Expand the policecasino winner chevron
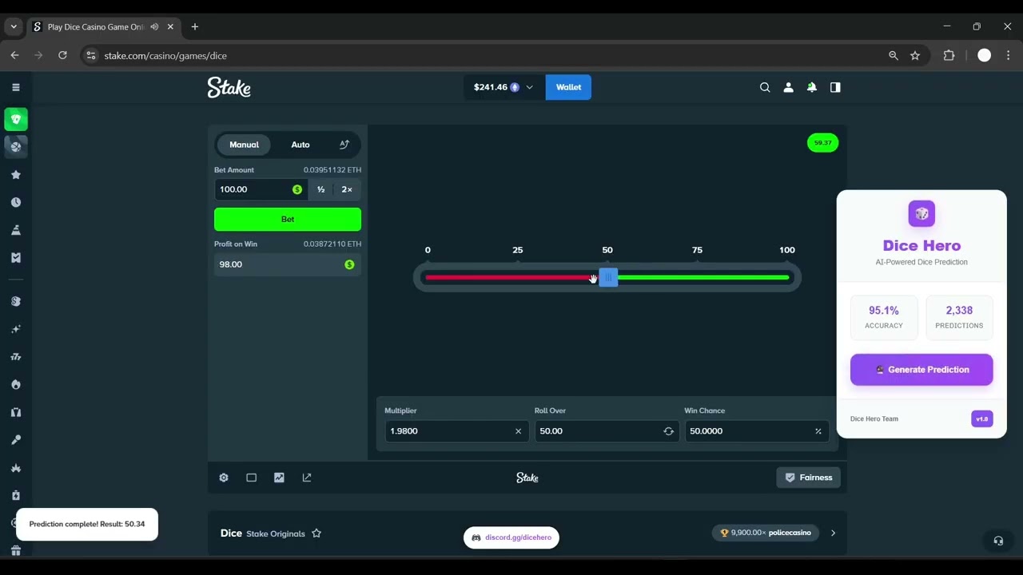The width and height of the screenshot is (1023, 575). (833, 533)
